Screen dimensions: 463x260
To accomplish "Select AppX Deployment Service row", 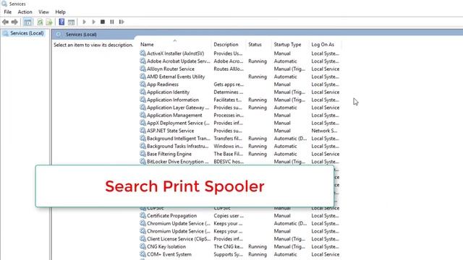I will point(239,123).
